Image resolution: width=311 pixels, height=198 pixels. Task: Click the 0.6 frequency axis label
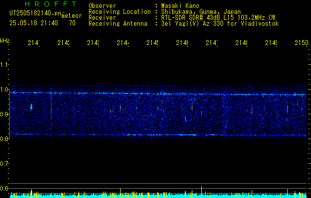[x=4, y=188]
